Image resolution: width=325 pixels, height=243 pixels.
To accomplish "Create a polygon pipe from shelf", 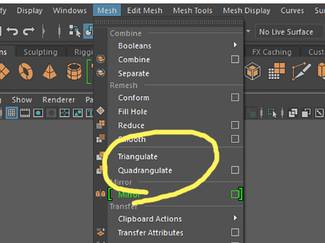I will point(74,71).
